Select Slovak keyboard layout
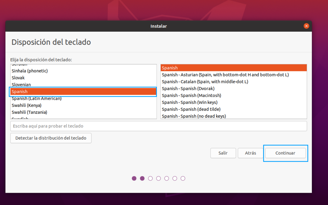 point(83,78)
